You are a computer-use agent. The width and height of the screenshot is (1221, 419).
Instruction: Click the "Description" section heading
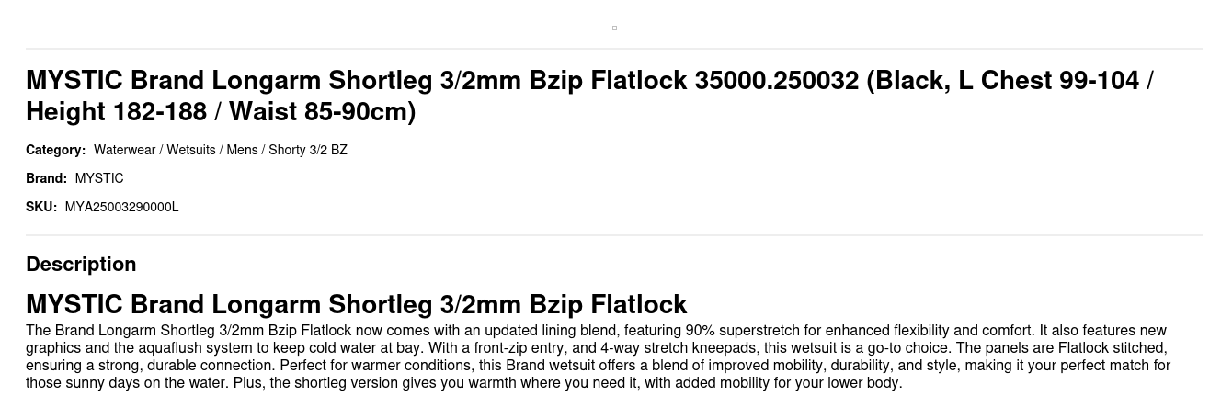tap(81, 264)
